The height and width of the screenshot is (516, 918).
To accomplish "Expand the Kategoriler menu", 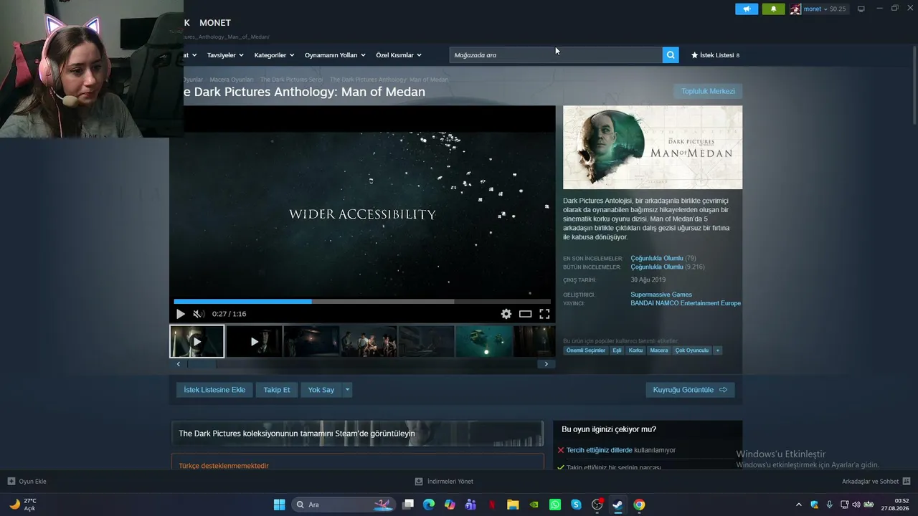I will click(x=274, y=55).
